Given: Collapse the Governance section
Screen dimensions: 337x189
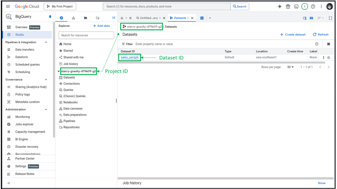Looking at the screenshot, I should 46,80.
